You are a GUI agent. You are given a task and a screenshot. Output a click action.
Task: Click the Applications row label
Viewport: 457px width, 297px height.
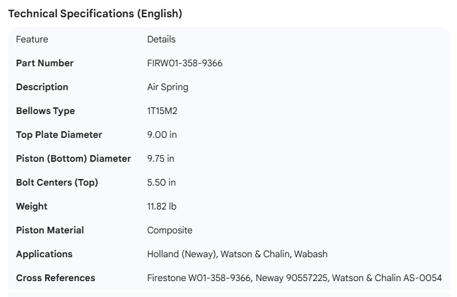[44, 254]
